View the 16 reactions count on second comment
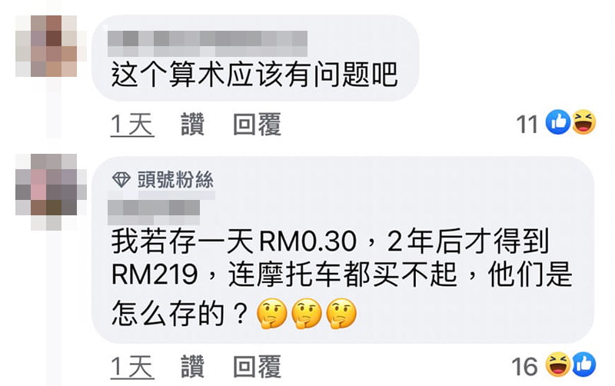This screenshot has height=386, width=615. click(524, 367)
